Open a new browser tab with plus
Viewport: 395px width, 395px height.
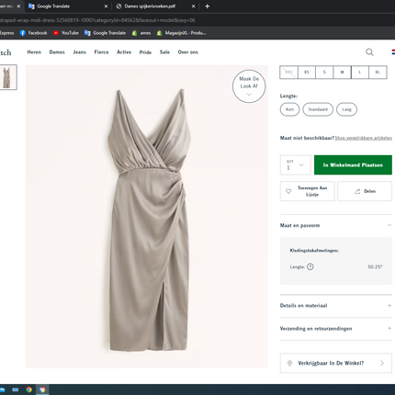pyautogui.click(x=208, y=6)
